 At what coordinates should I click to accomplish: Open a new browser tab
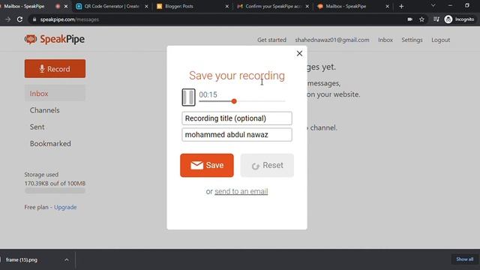[x=401, y=7]
